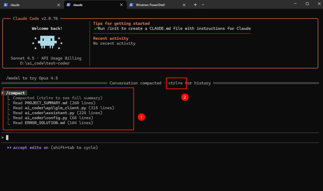This screenshot has width=323, height=191.
Task: Click 'Conversation compacted' divider text
Action: 135,83
